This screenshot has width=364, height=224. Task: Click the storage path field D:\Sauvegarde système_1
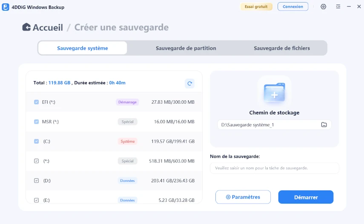(x=274, y=125)
